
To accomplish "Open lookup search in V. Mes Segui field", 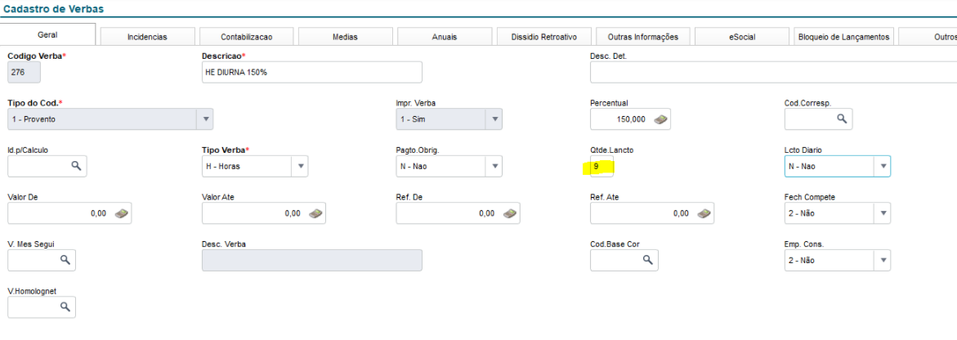I will (65, 260).
